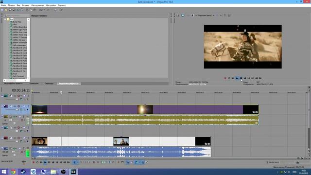This screenshot has height=175, width=311.
Task: Click Cut scissors in timeline bottom toolbar
Action: point(94,162)
